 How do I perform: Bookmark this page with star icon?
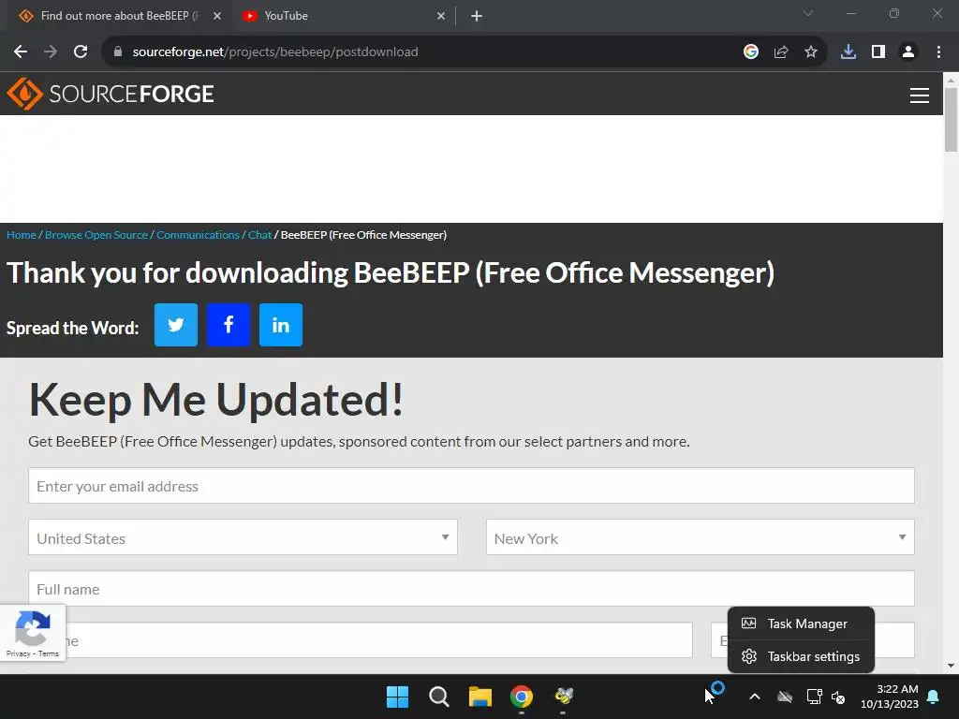point(811,52)
